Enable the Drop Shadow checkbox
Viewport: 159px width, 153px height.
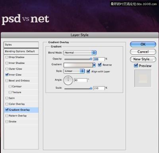coord(7,57)
